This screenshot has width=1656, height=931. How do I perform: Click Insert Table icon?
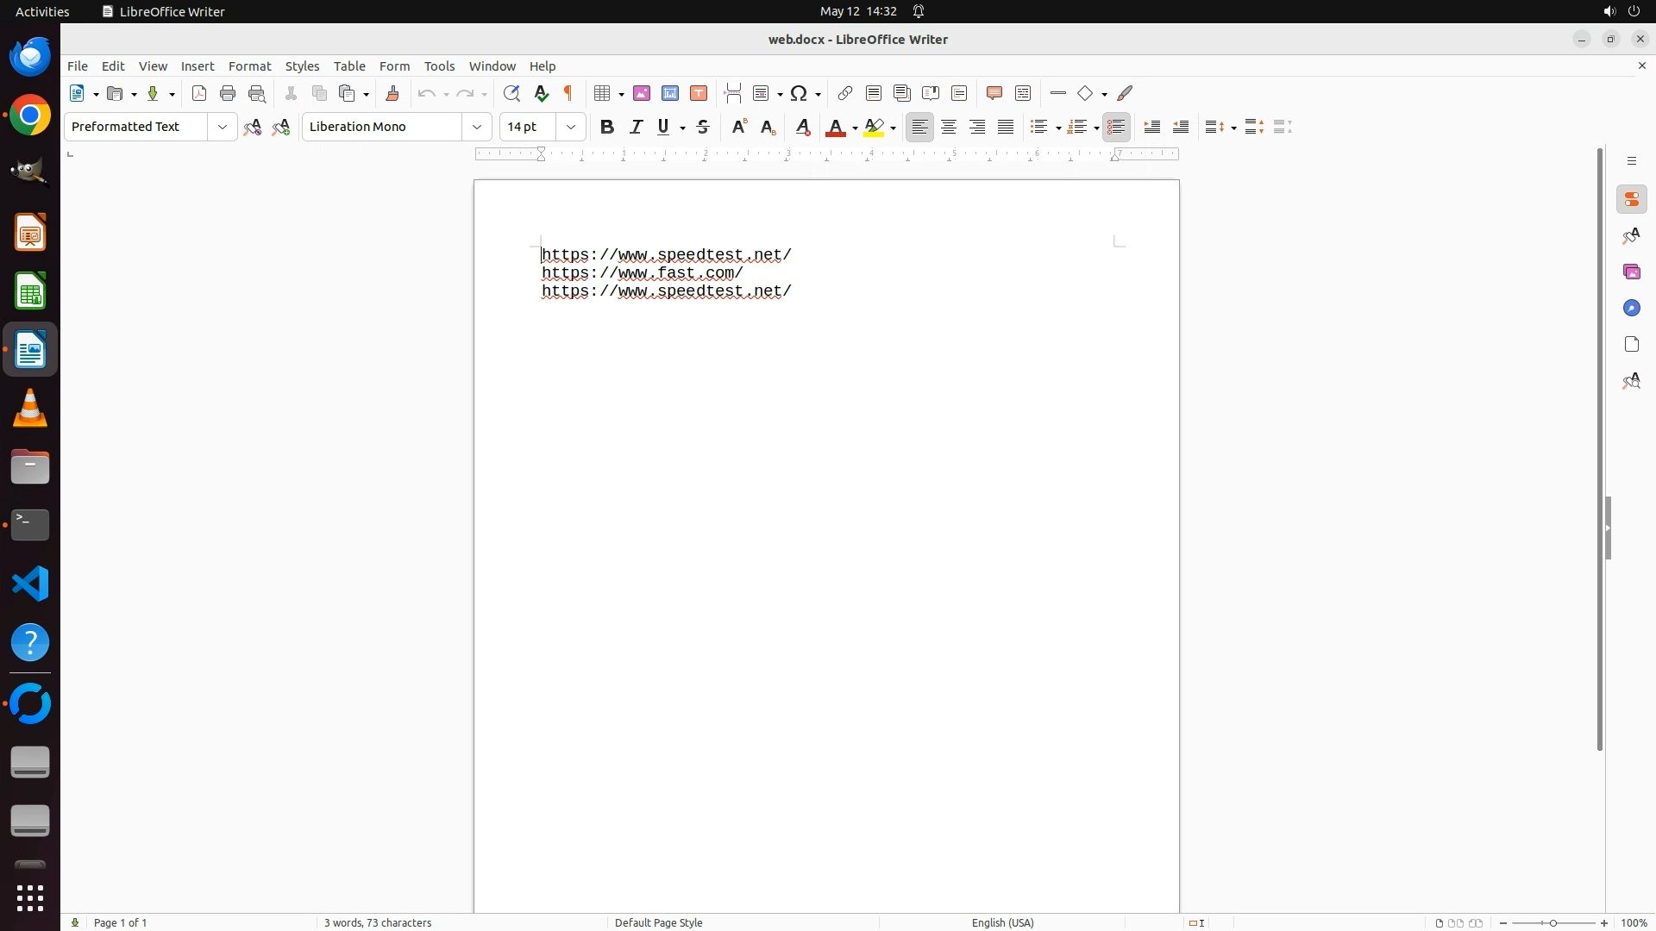coord(603,94)
